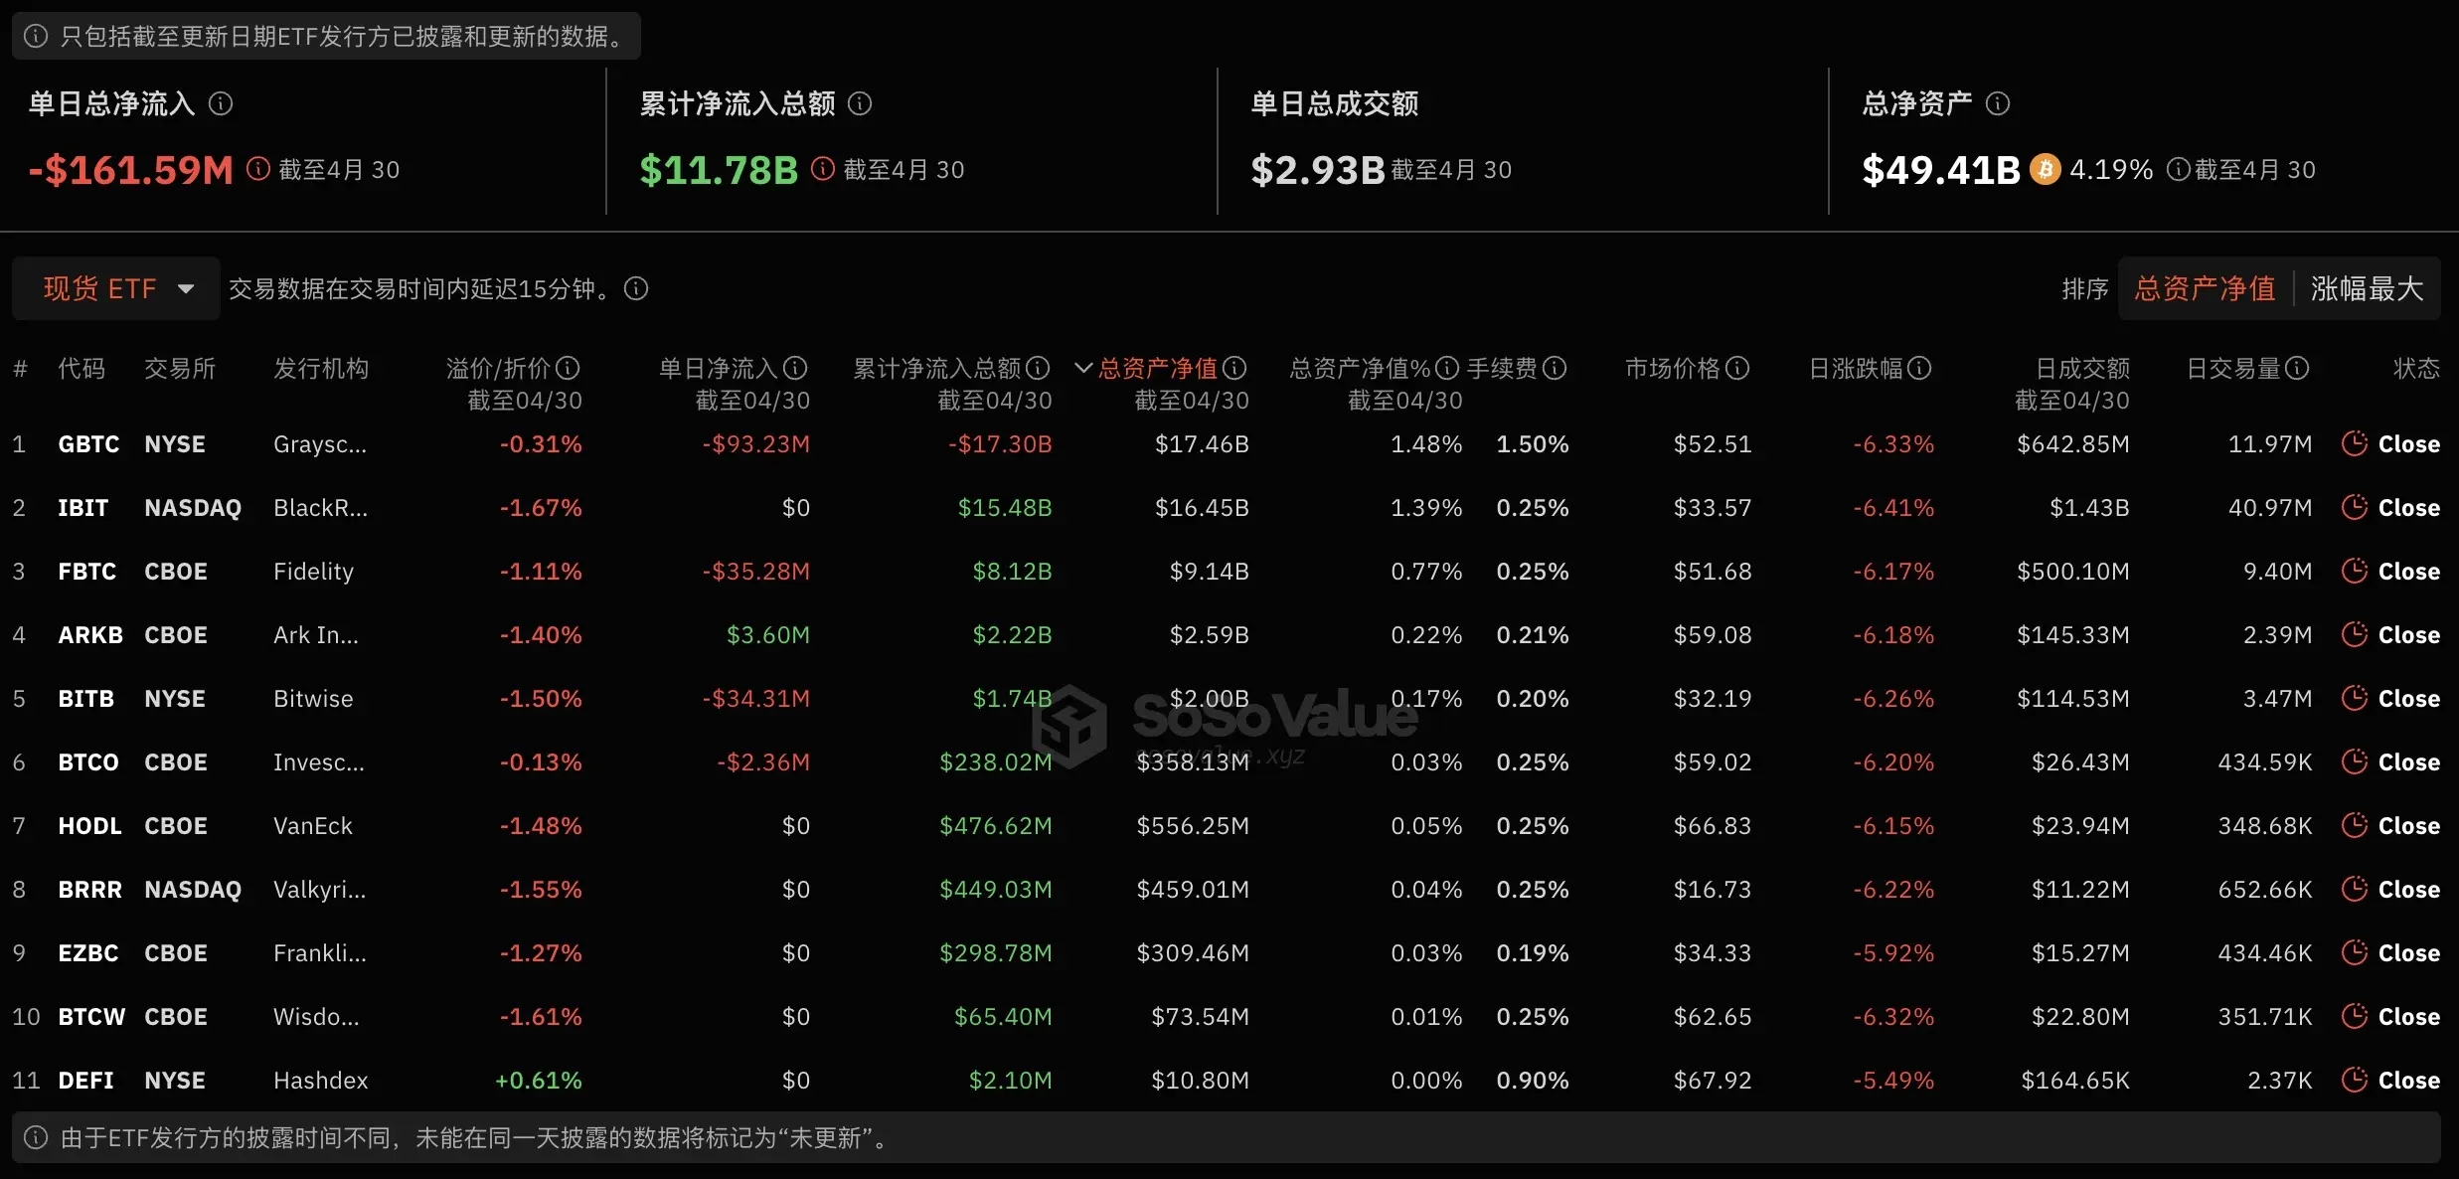Screen dimensions: 2459x1179
Task: Click the clock icon next to DEFI's Close status
Action: point(2355,1081)
